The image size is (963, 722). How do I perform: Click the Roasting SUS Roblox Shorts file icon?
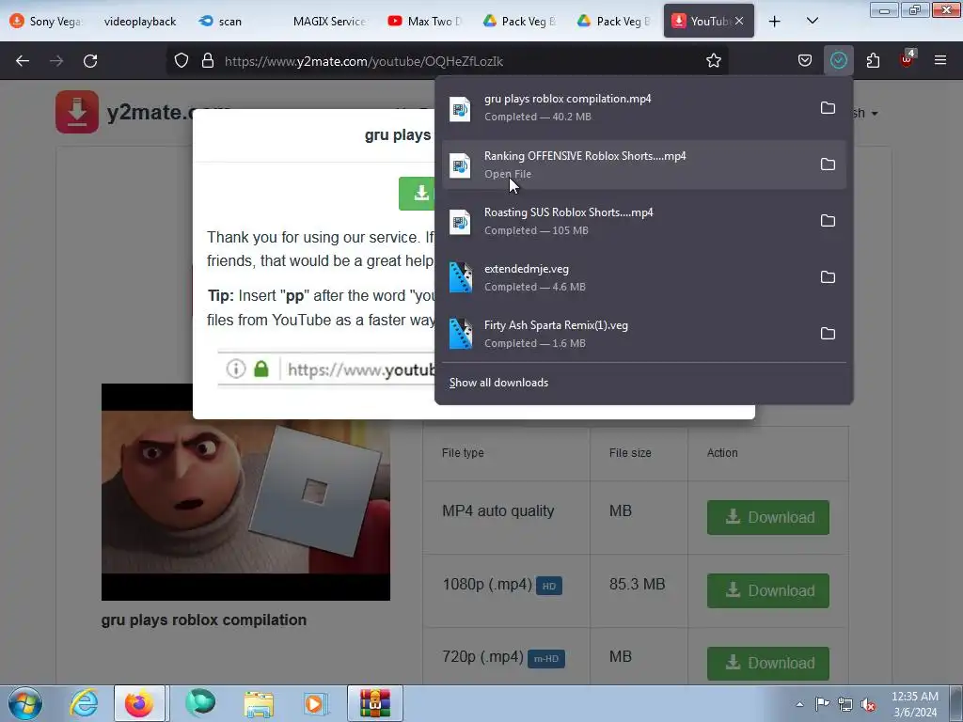460,222
